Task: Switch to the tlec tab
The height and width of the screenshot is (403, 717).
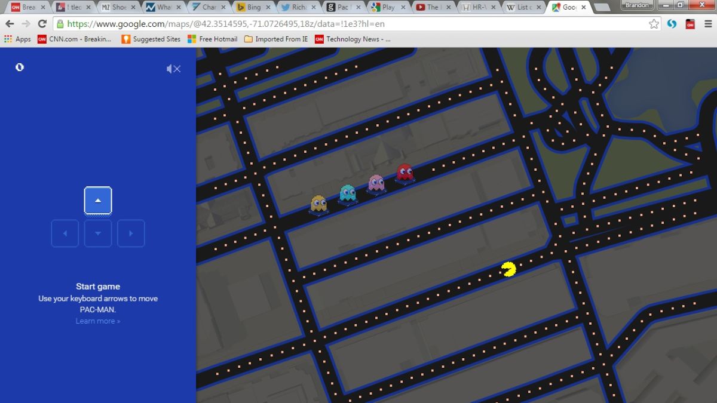Action: click(x=72, y=7)
